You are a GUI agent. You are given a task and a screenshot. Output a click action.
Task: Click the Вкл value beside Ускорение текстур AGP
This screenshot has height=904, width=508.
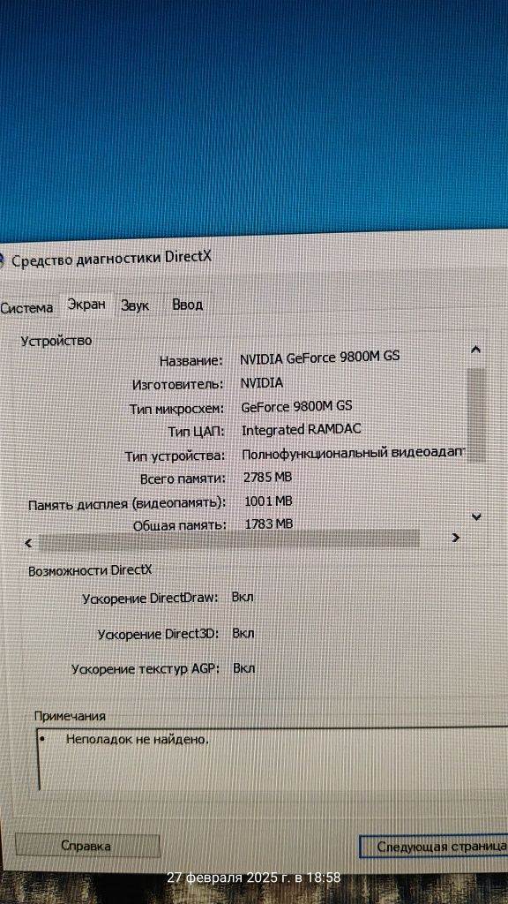[x=243, y=669]
